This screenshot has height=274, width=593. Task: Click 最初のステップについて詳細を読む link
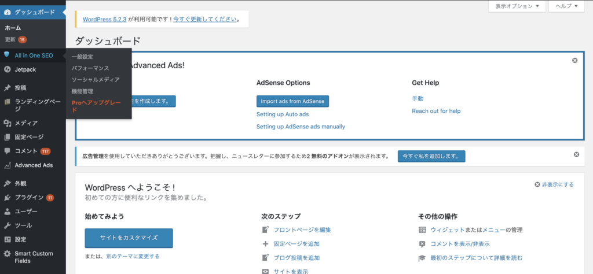pyautogui.click(x=477, y=258)
